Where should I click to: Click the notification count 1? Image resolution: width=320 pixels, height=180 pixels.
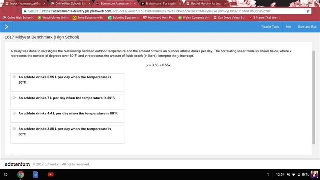tap(268, 174)
